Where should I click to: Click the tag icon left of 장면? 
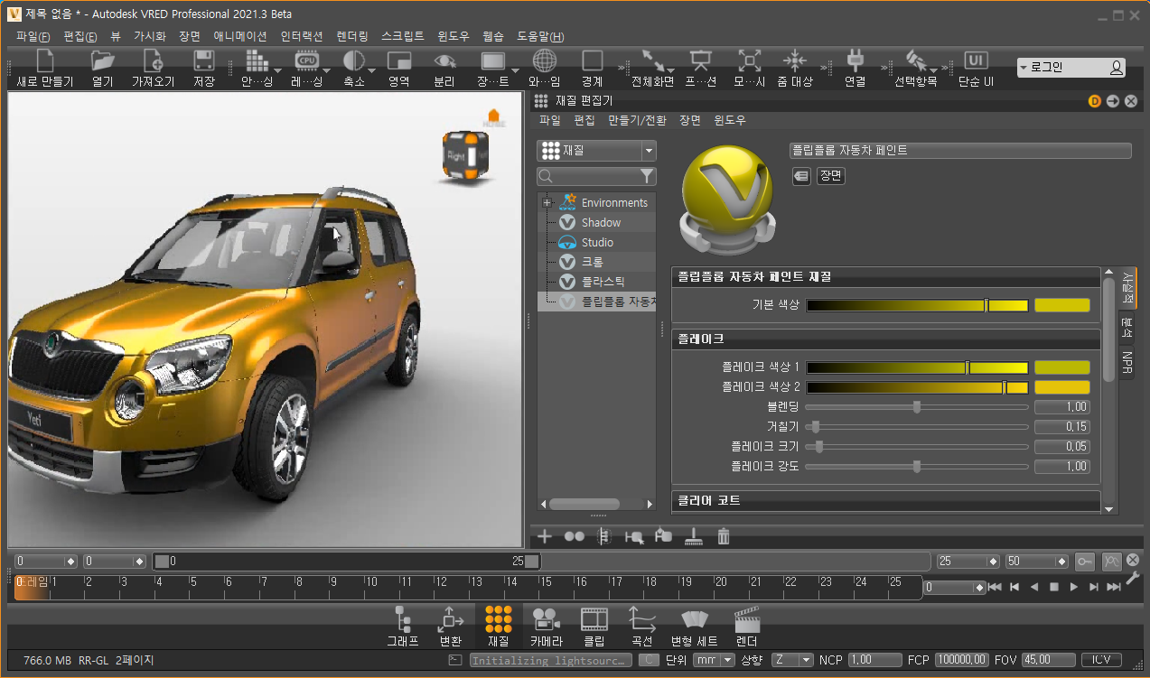coord(801,177)
